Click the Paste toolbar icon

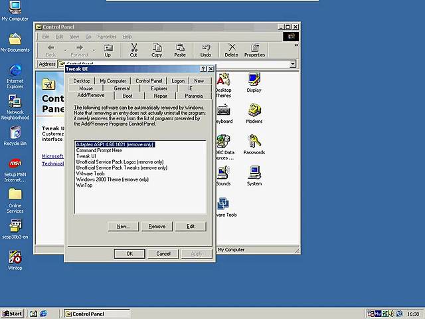180,51
